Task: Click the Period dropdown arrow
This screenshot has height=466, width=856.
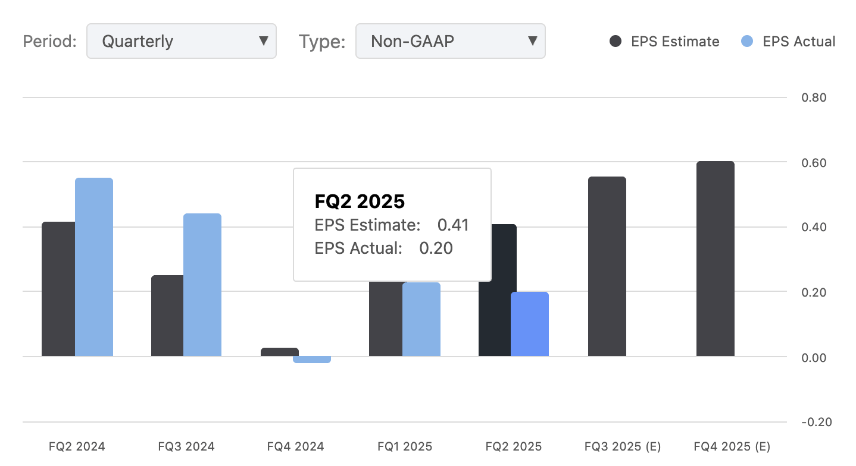Action: [x=263, y=41]
